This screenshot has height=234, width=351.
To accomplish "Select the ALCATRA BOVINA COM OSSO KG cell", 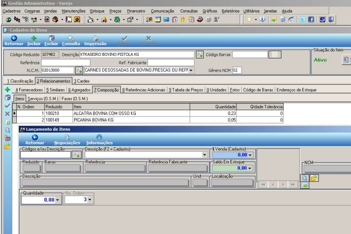I will tap(131, 113).
